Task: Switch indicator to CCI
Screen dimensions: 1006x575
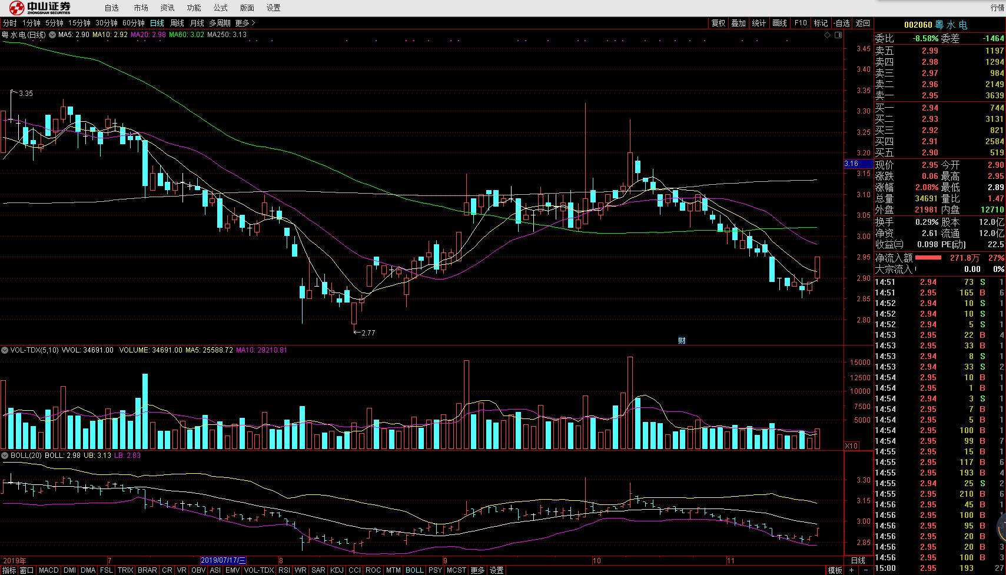Action: point(355,570)
